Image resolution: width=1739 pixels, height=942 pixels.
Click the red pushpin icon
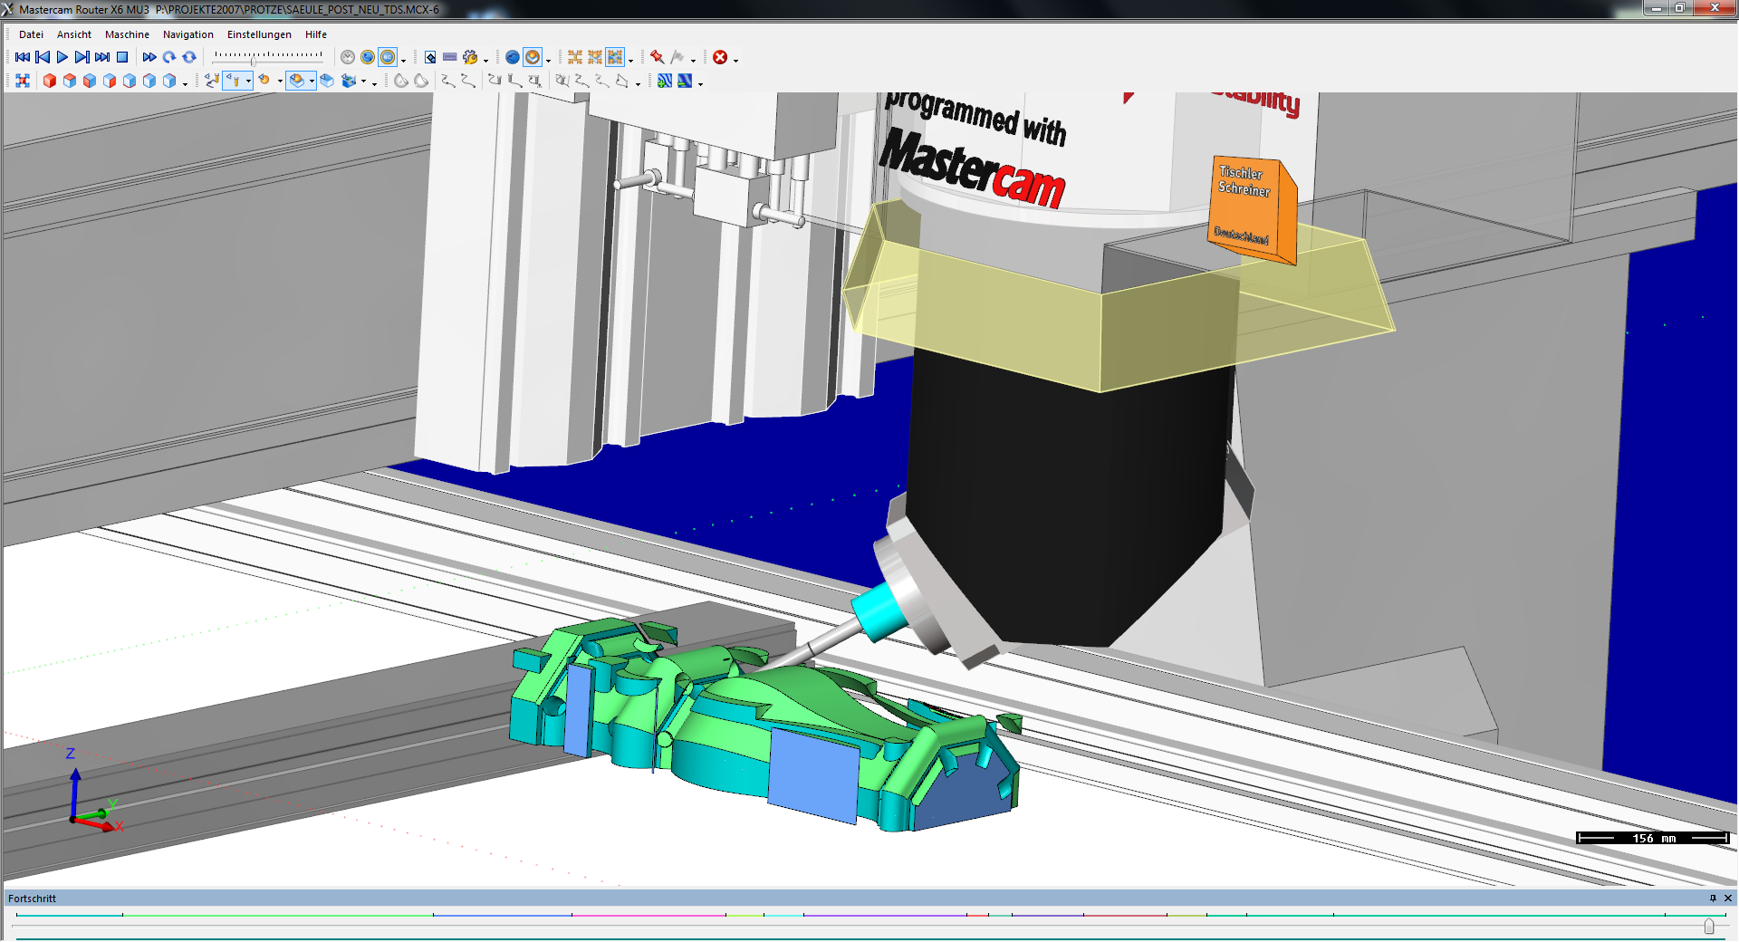(x=658, y=57)
